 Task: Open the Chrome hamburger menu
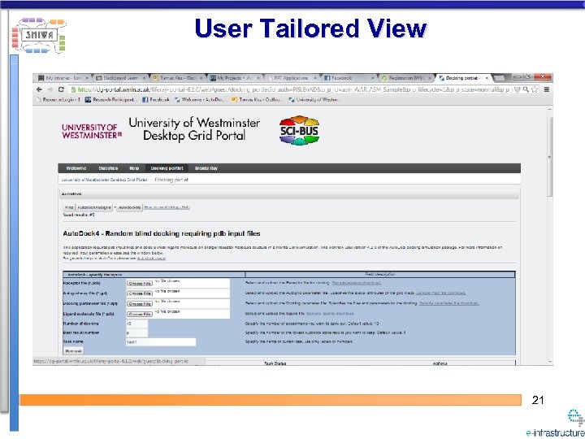[547, 89]
